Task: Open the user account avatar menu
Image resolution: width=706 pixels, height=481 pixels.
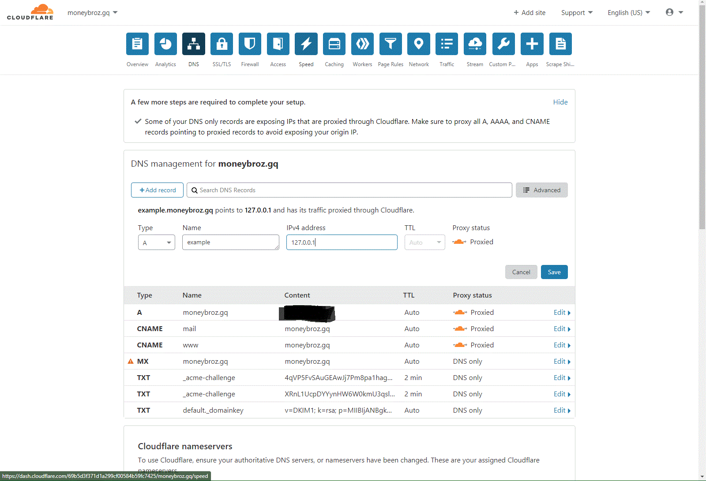Action: click(x=674, y=12)
